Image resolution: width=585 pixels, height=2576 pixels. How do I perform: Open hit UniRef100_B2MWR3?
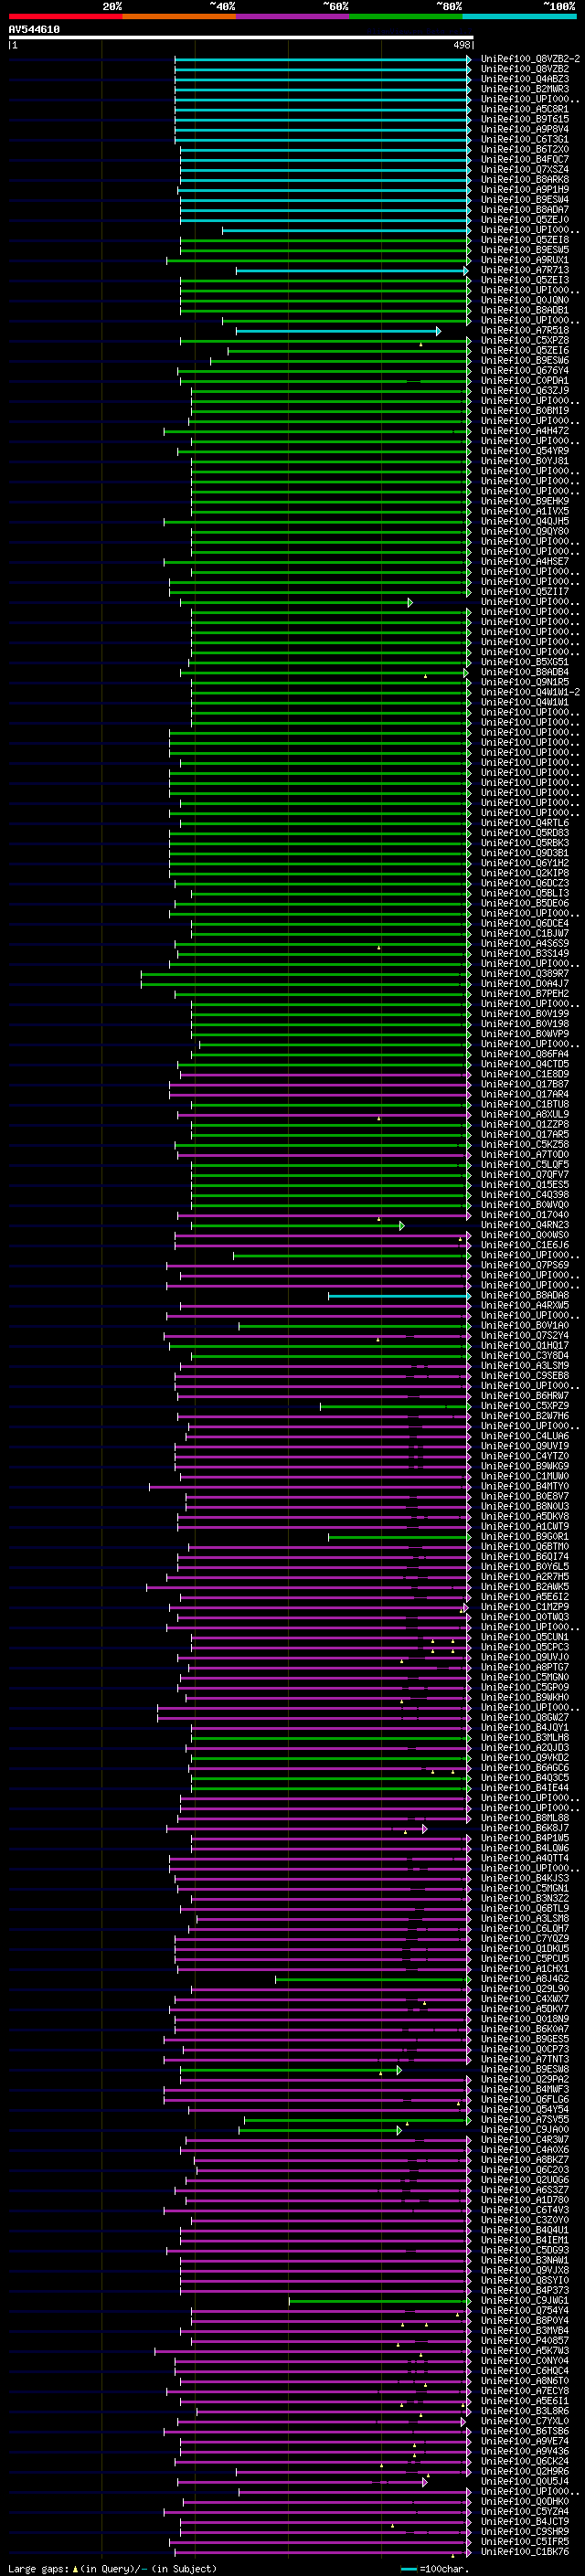point(525,89)
